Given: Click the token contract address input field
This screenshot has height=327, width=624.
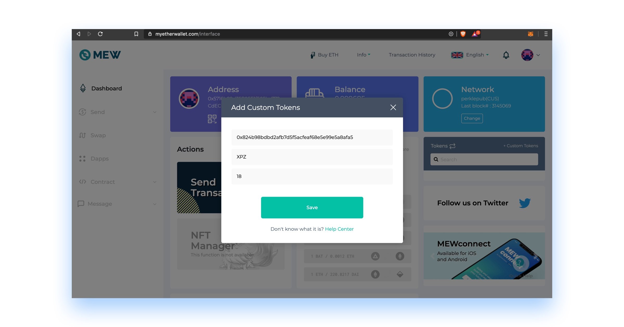Looking at the screenshot, I should (312, 137).
